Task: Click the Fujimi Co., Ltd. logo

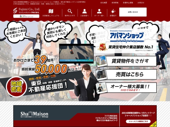Action: click(27, 11)
